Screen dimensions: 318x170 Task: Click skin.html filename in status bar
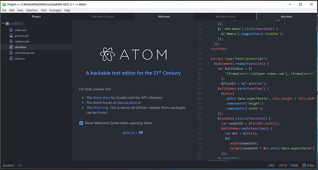click(x=8, y=165)
